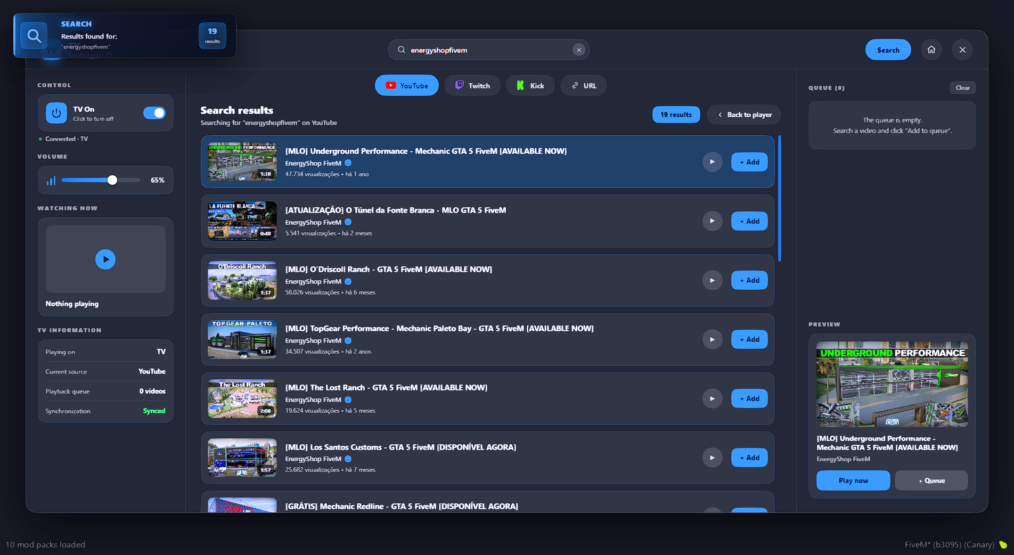The image size is (1014, 555).
Task: Click Back to player button
Action: pos(744,115)
